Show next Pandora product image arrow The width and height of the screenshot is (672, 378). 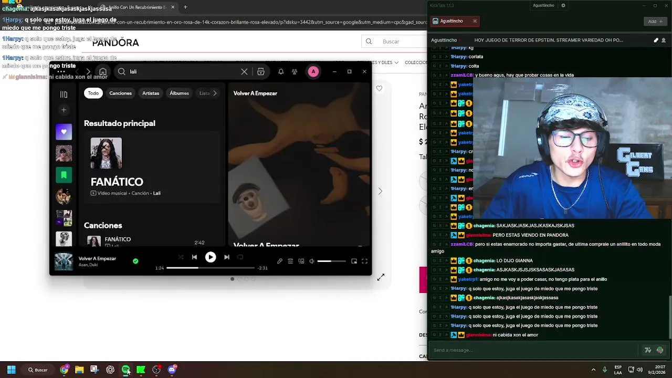[380, 191]
